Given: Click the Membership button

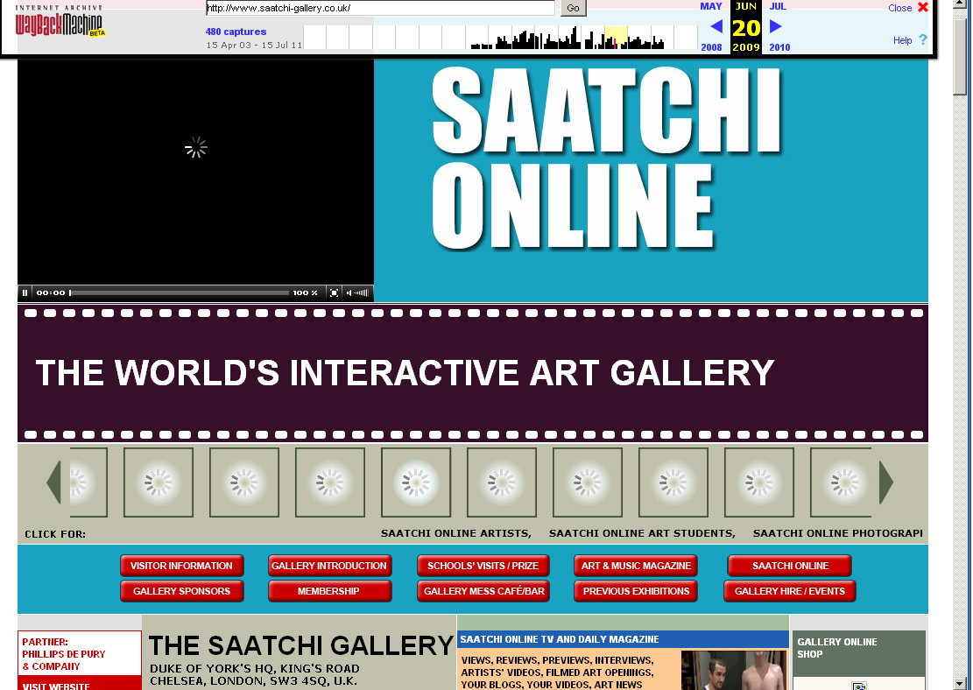Looking at the screenshot, I should pos(328,591).
